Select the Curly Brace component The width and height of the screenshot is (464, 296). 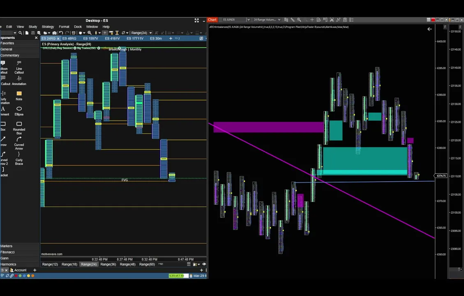(19, 158)
